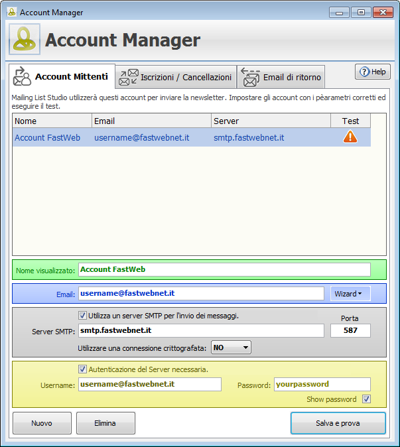Close the Account Manager window
The image size is (400, 447).
point(383,13)
